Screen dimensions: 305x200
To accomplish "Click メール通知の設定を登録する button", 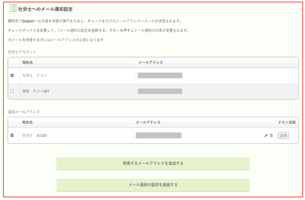I will [x=153, y=185].
